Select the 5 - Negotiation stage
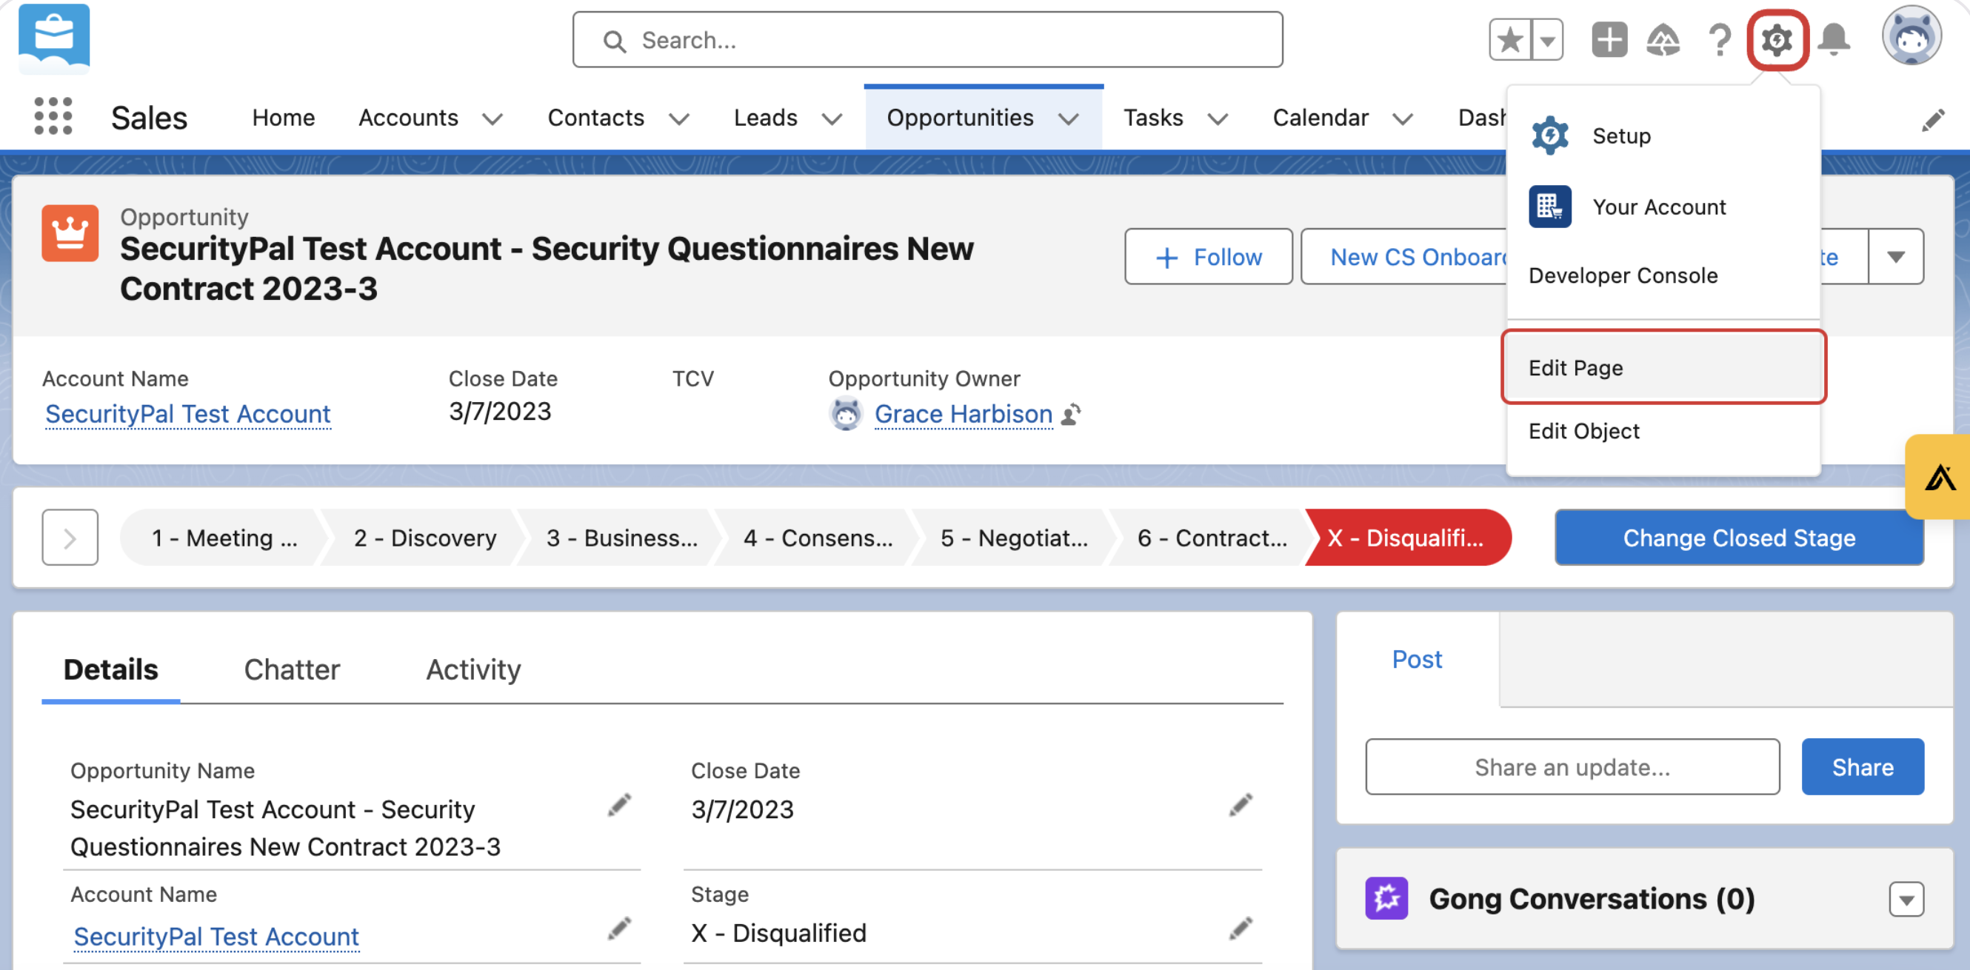 coord(1014,538)
